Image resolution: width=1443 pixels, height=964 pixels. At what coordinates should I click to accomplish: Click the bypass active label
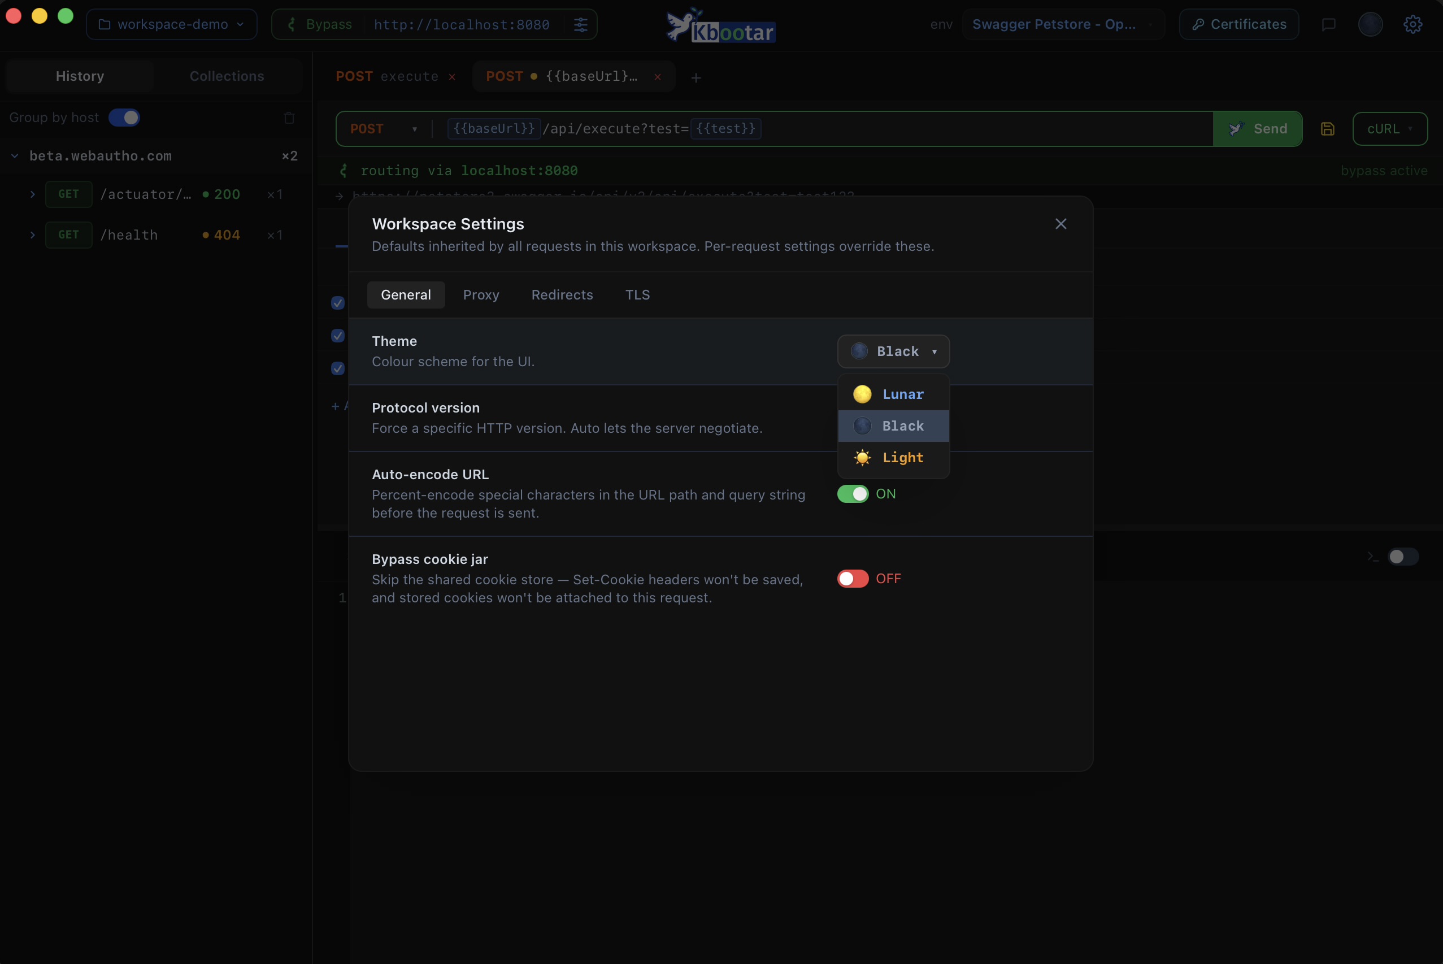click(x=1384, y=170)
